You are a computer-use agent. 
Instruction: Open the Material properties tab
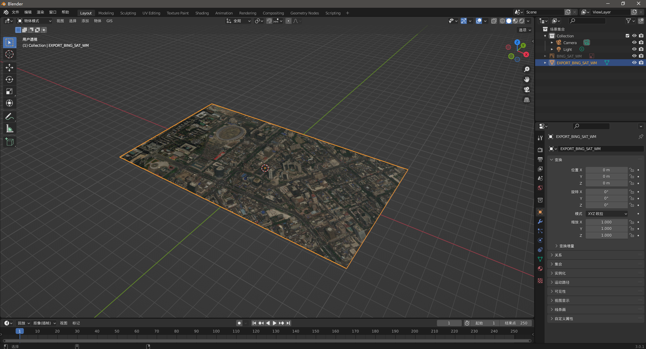540,269
